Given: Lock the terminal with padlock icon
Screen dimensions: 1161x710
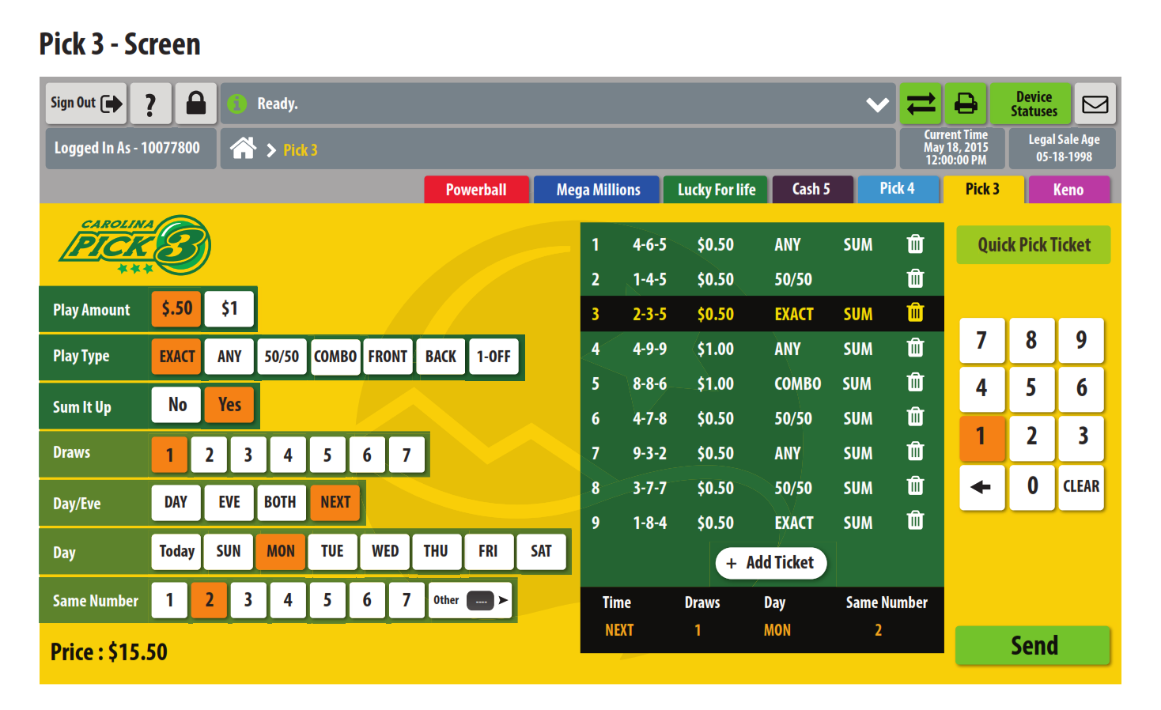Looking at the screenshot, I should (196, 104).
